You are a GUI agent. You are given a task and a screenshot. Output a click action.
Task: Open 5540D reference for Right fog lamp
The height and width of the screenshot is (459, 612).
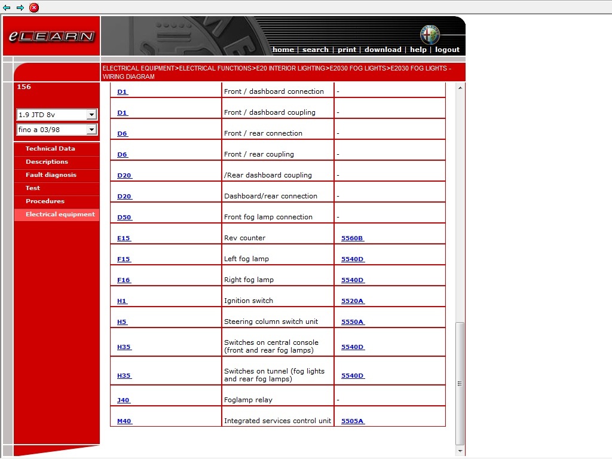353,280
